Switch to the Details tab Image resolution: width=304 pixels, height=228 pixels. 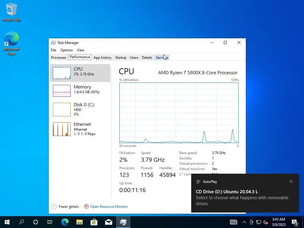(147, 58)
